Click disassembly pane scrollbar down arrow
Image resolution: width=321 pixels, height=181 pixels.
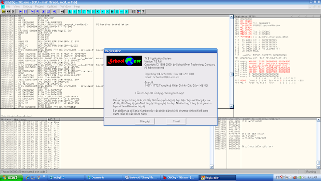pos(231,106)
